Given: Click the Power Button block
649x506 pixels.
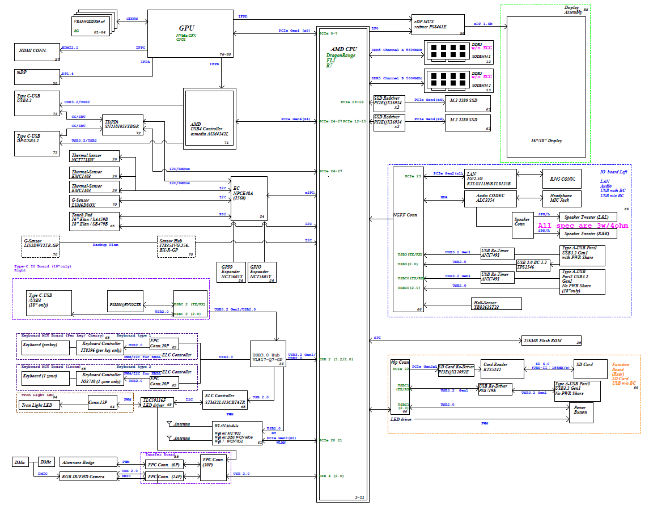Looking at the screenshot, I should coord(580,412).
